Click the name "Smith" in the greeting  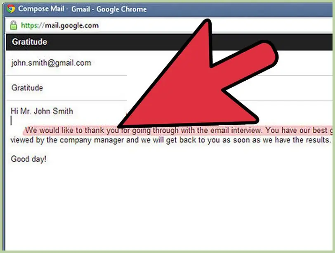click(63, 111)
